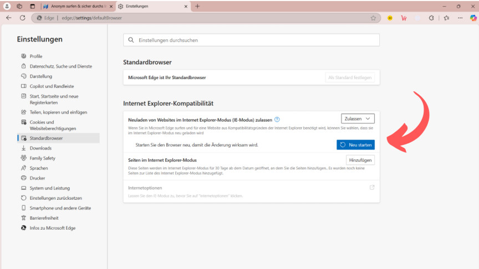Close the Einstellungen tab

point(187,6)
